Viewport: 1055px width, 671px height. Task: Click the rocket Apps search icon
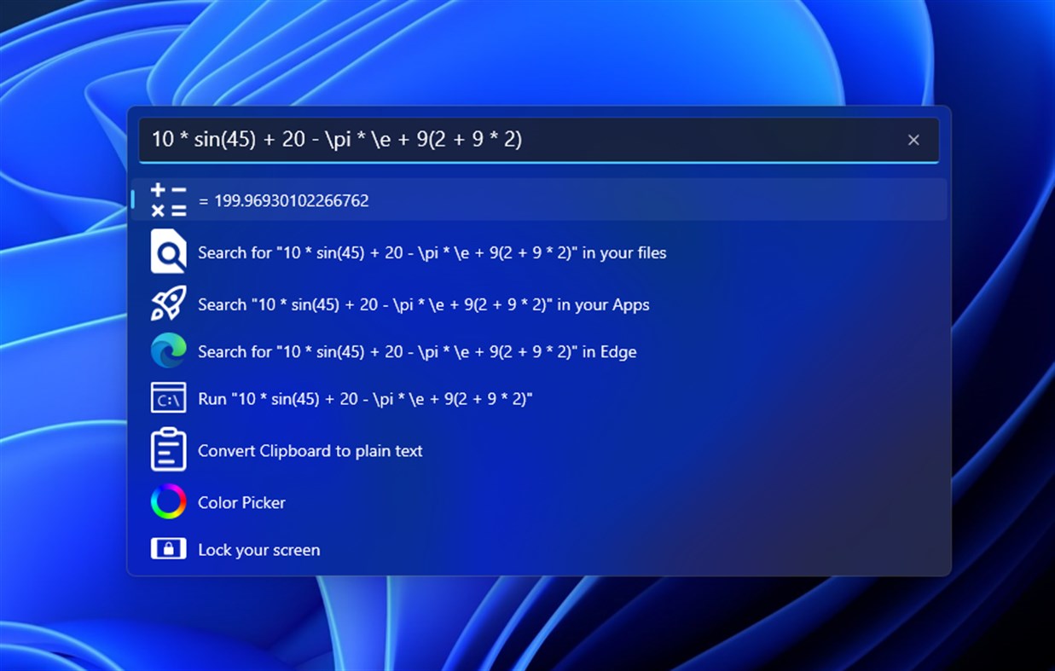168,304
